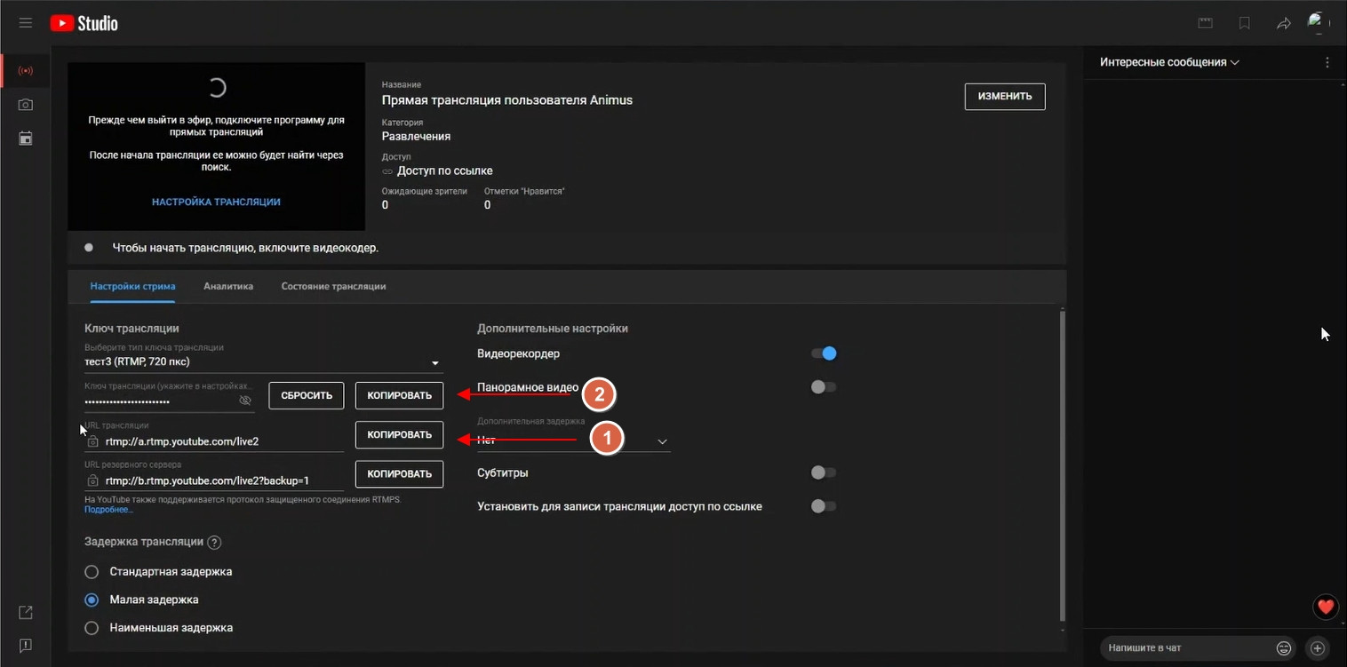Viewport: 1347px width, 667px height.
Task: Open the send feedback icon at the sidebar bottom
Action: (26, 646)
